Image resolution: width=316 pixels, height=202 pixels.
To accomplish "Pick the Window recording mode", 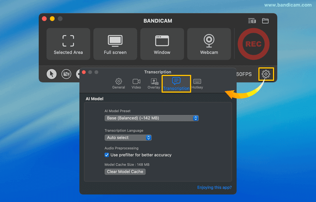I will (162, 44).
